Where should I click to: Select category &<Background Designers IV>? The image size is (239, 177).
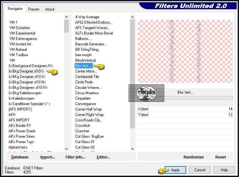[x=31, y=66]
